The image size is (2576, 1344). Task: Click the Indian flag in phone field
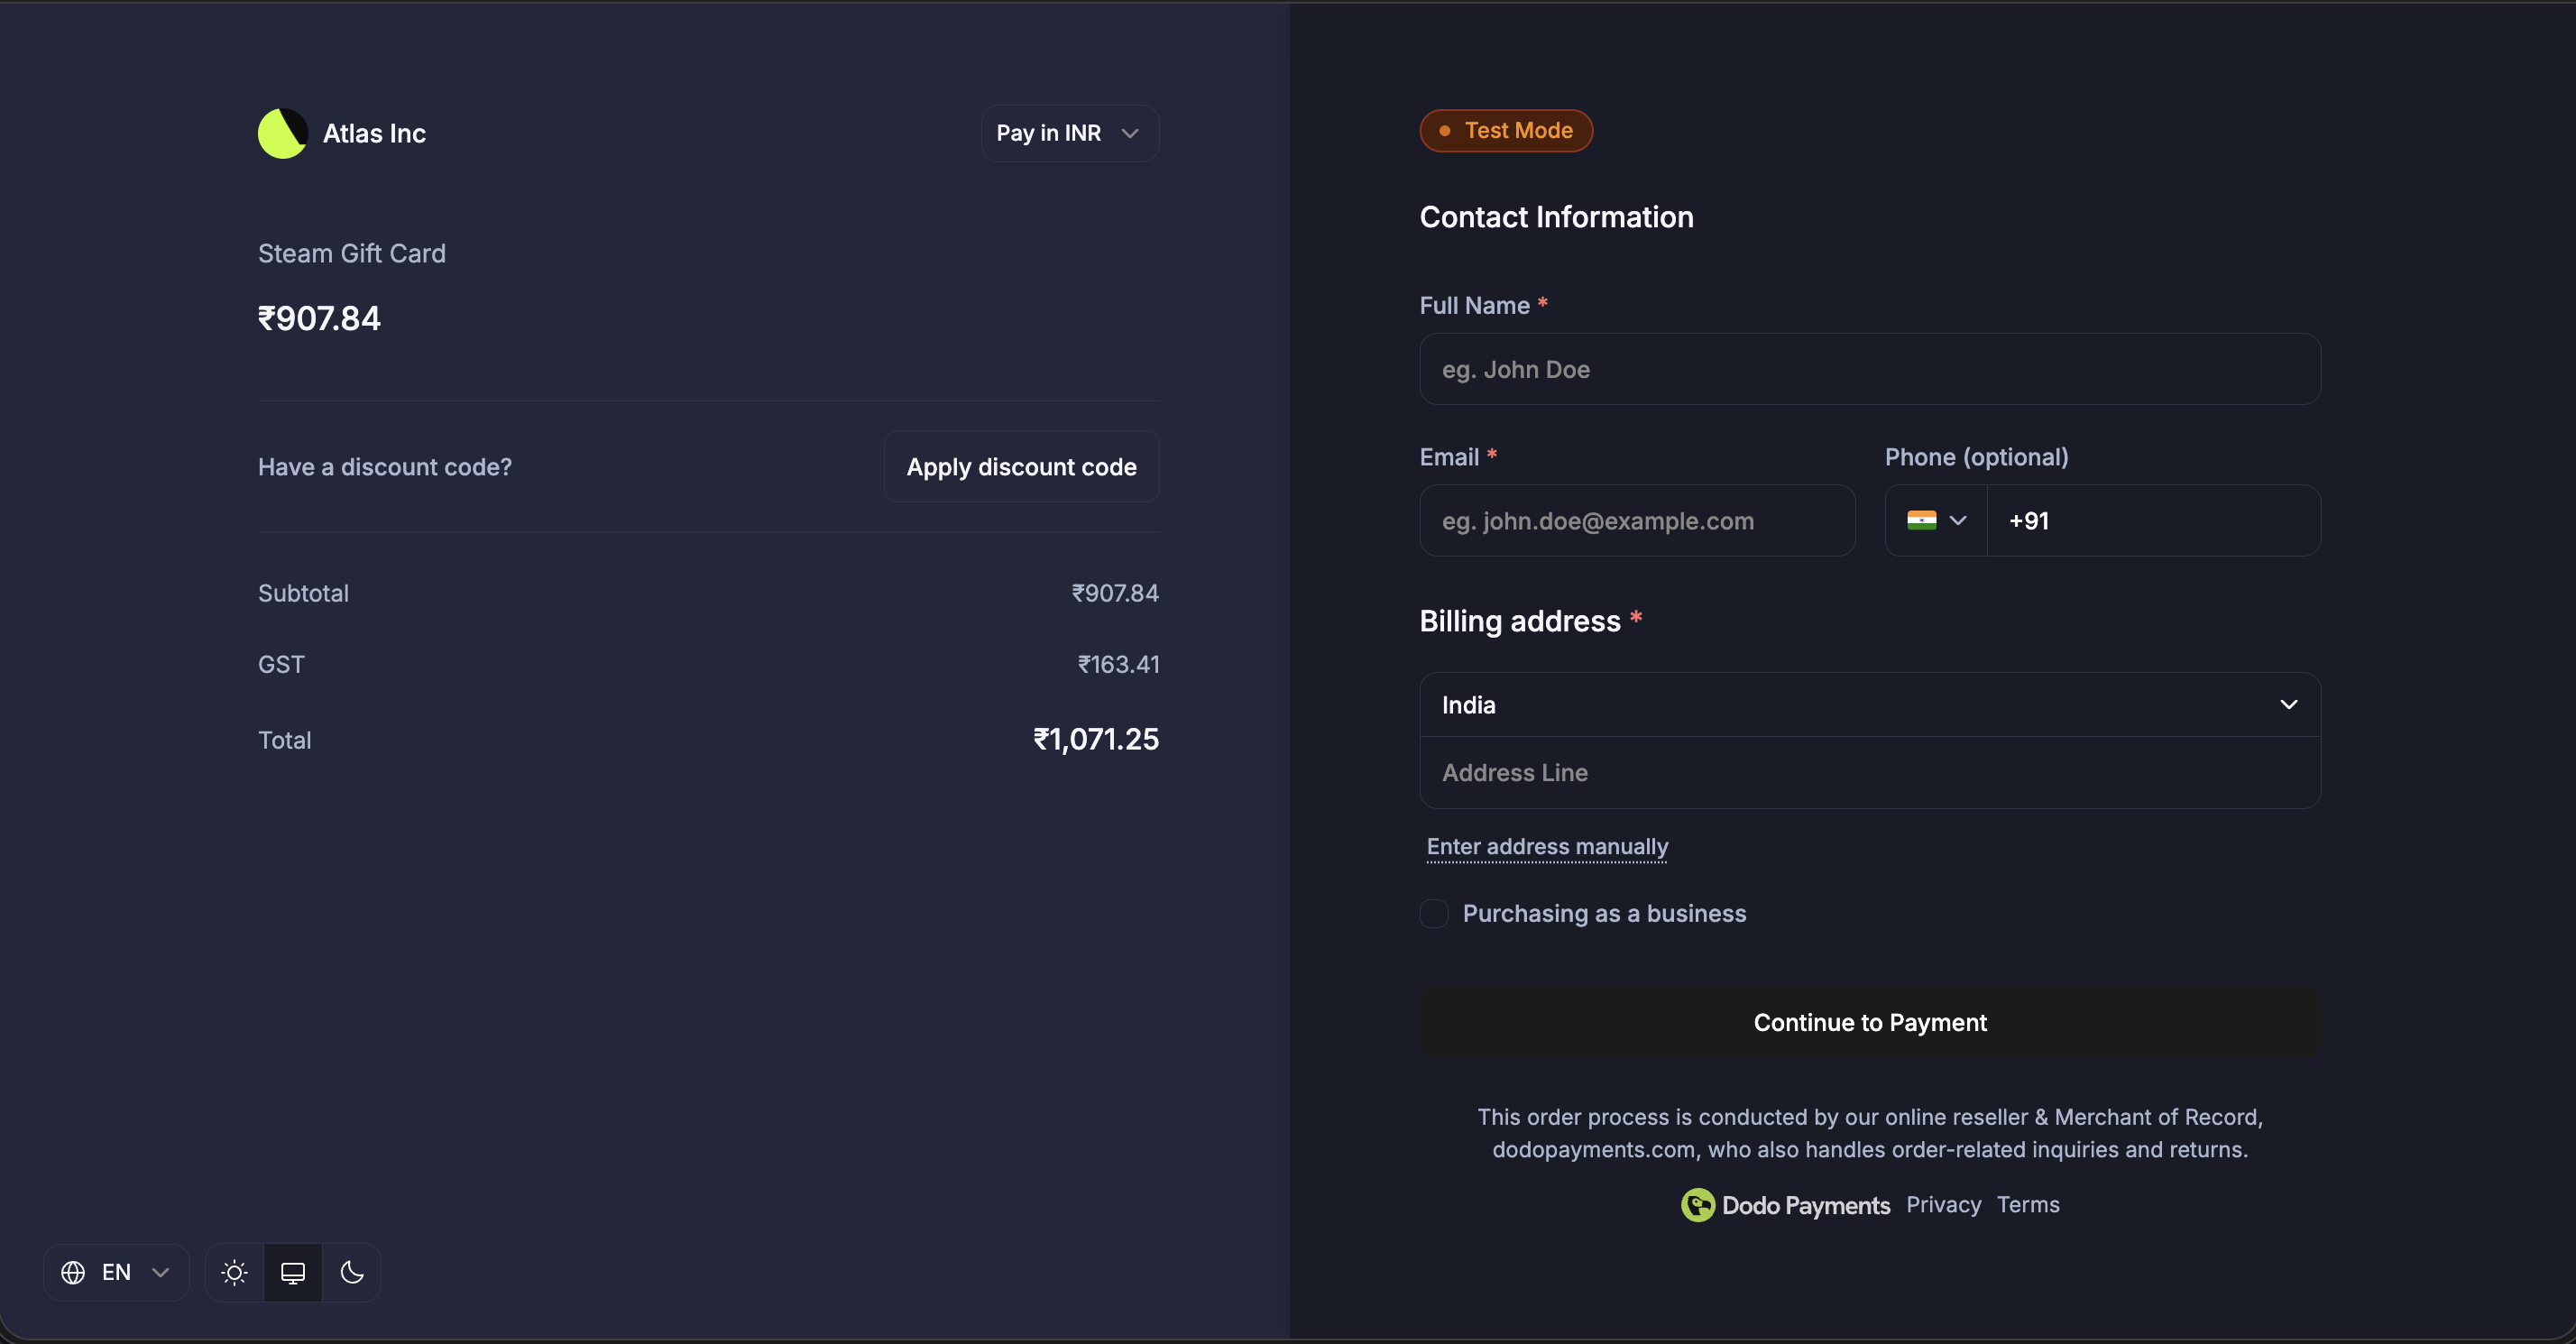tap(1924, 519)
